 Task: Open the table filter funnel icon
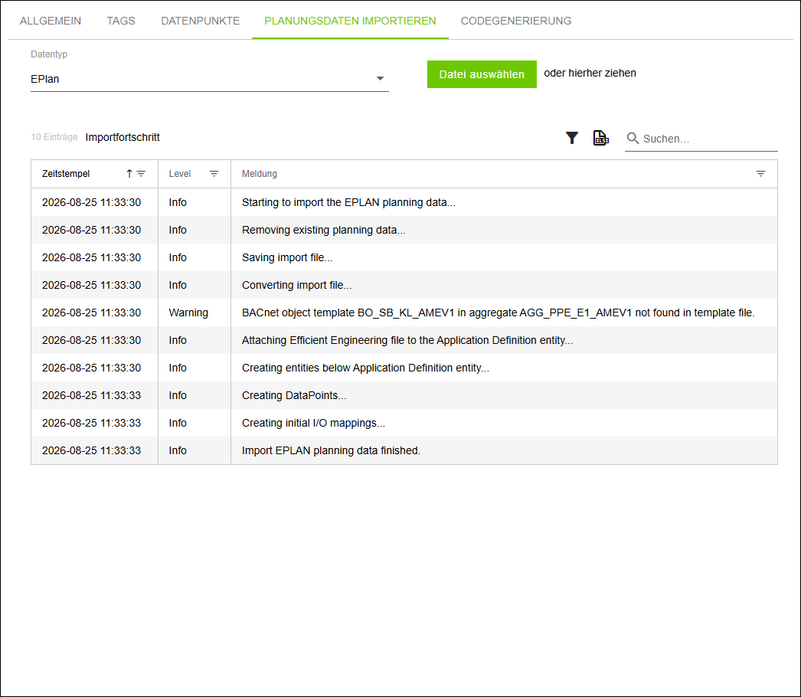pos(571,138)
